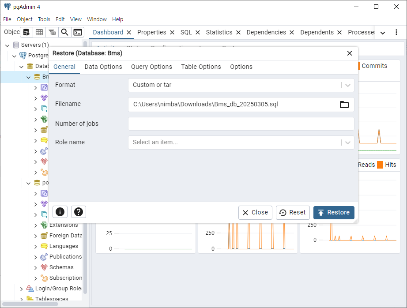Click the orange Hits legend swatch
This screenshot has height=308, width=407.
[380, 165]
